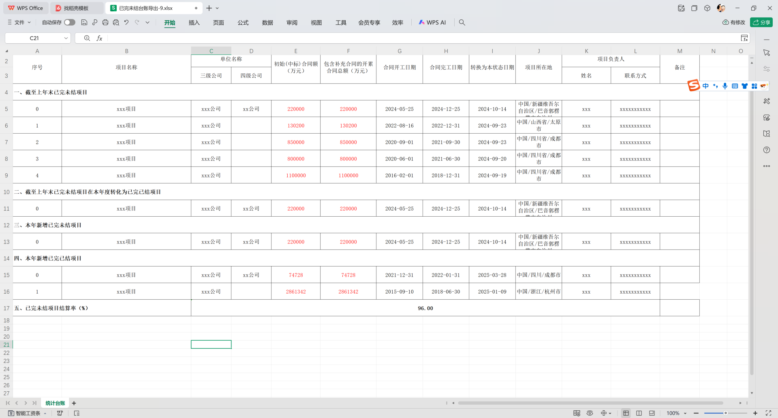Image resolution: width=778 pixels, height=418 pixels.
Task: Click the Print icon
Action: [105, 23]
